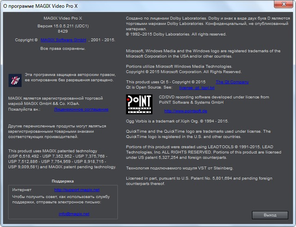Click the Ogg Vorbis trademark line

177,121
